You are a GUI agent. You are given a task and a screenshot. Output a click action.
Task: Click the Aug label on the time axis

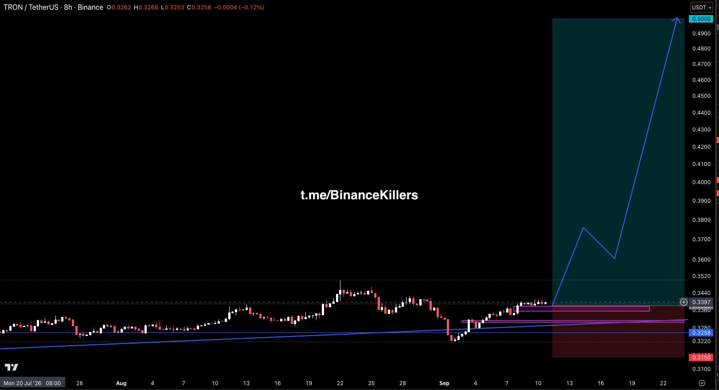121,383
